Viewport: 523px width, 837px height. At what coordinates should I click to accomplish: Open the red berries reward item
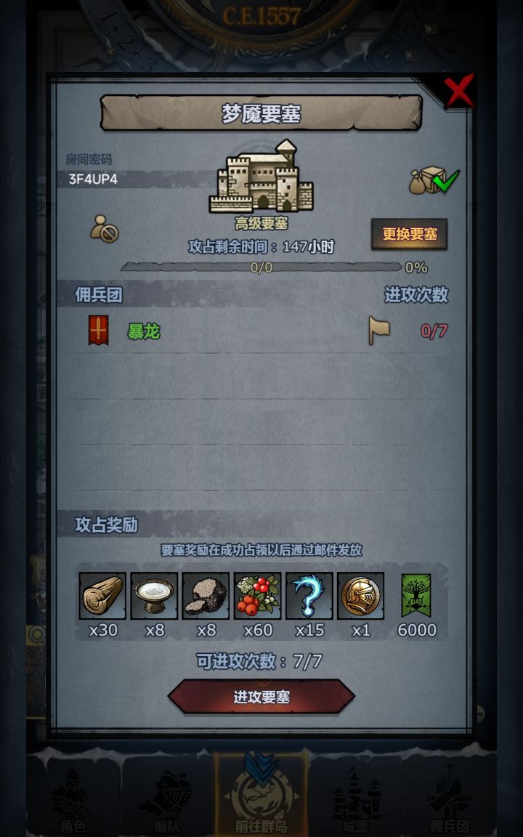pos(257,596)
